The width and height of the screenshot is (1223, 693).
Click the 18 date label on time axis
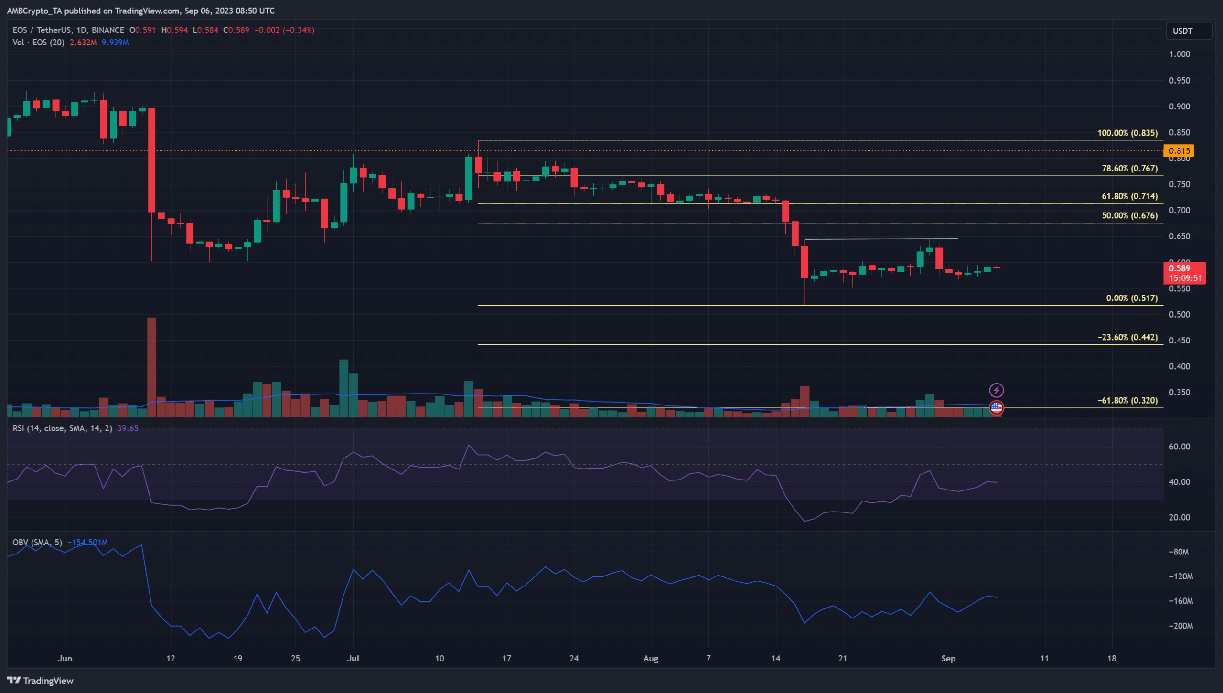pos(1112,659)
